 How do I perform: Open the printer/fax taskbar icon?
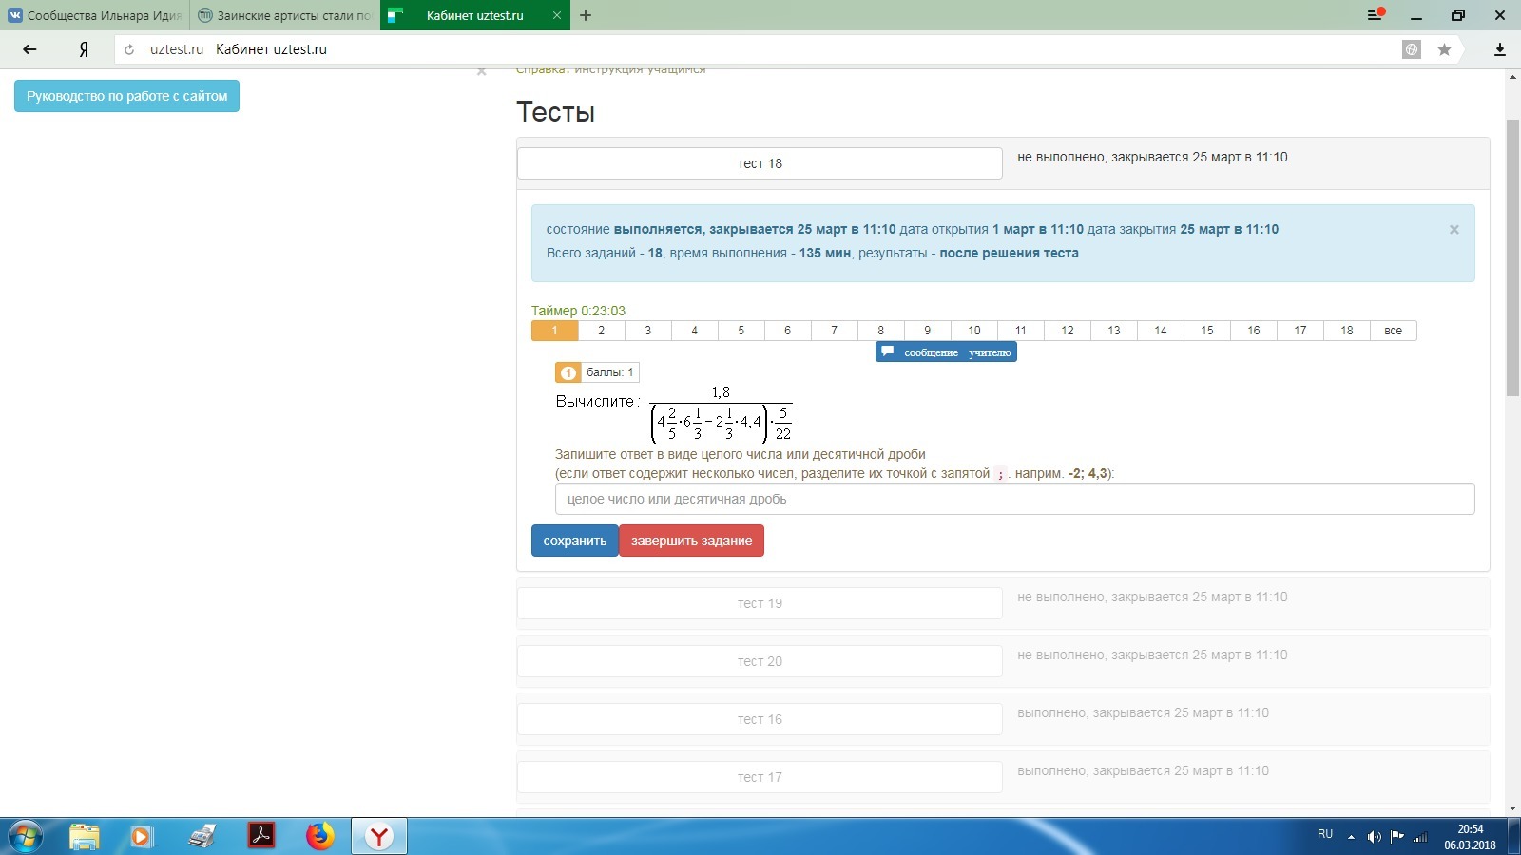[x=202, y=837]
